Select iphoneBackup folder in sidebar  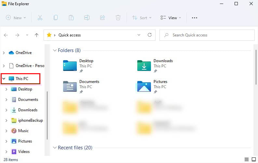[x=27, y=120]
